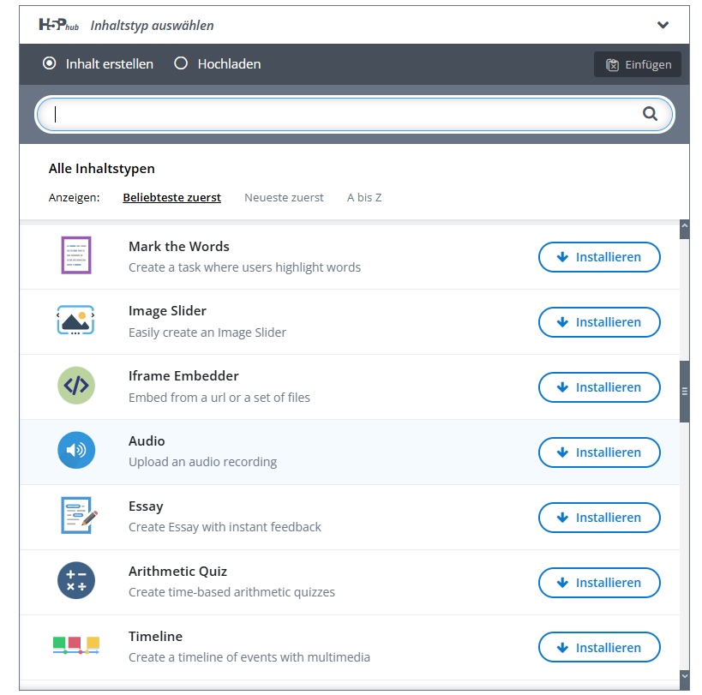Image resolution: width=702 pixels, height=695 pixels.
Task: Click the search magnifying glass icon
Action: pos(650,114)
